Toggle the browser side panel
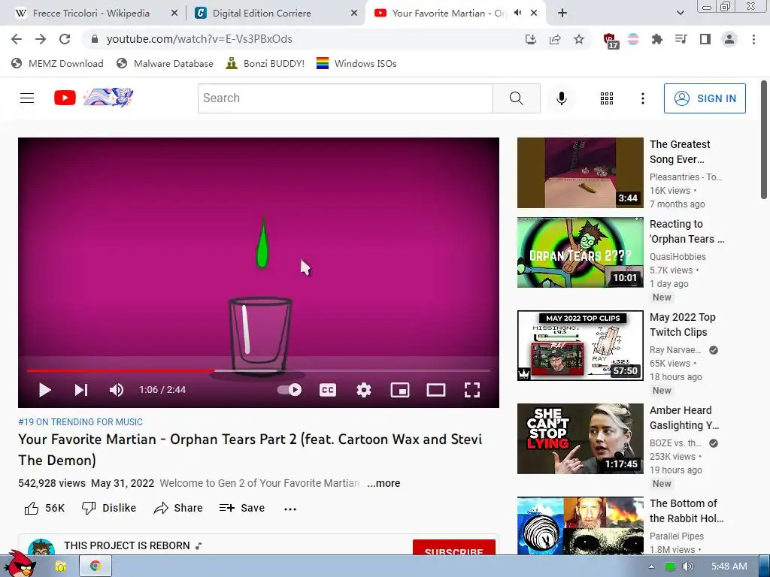This screenshot has height=577, width=770. [x=705, y=39]
